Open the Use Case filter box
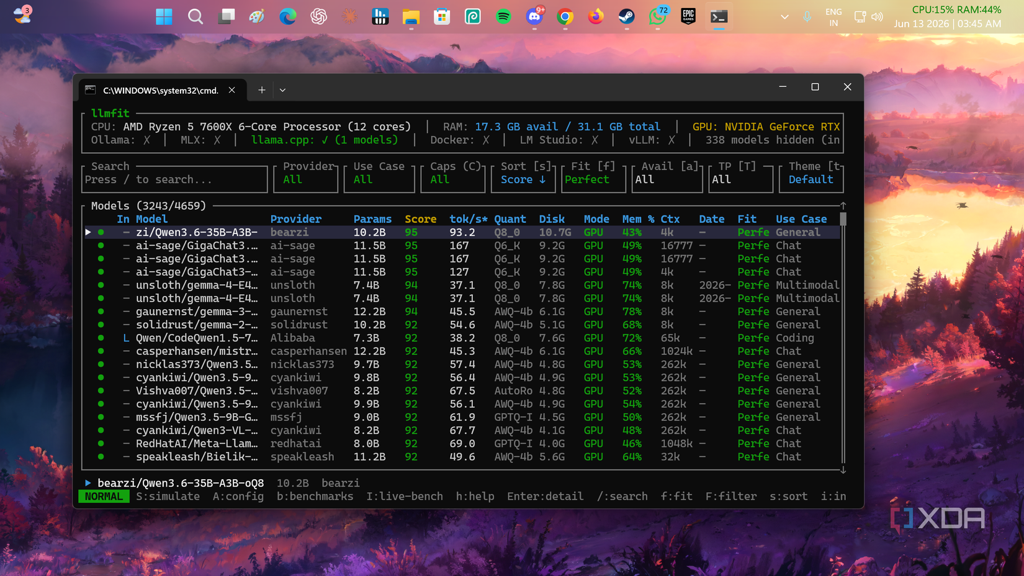The image size is (1024, 576). (379, 179)
